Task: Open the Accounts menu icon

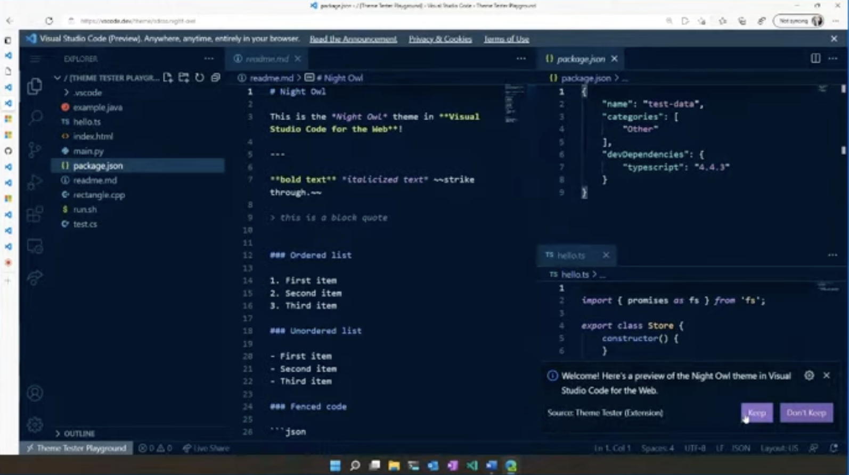Action: coord(35,393)
